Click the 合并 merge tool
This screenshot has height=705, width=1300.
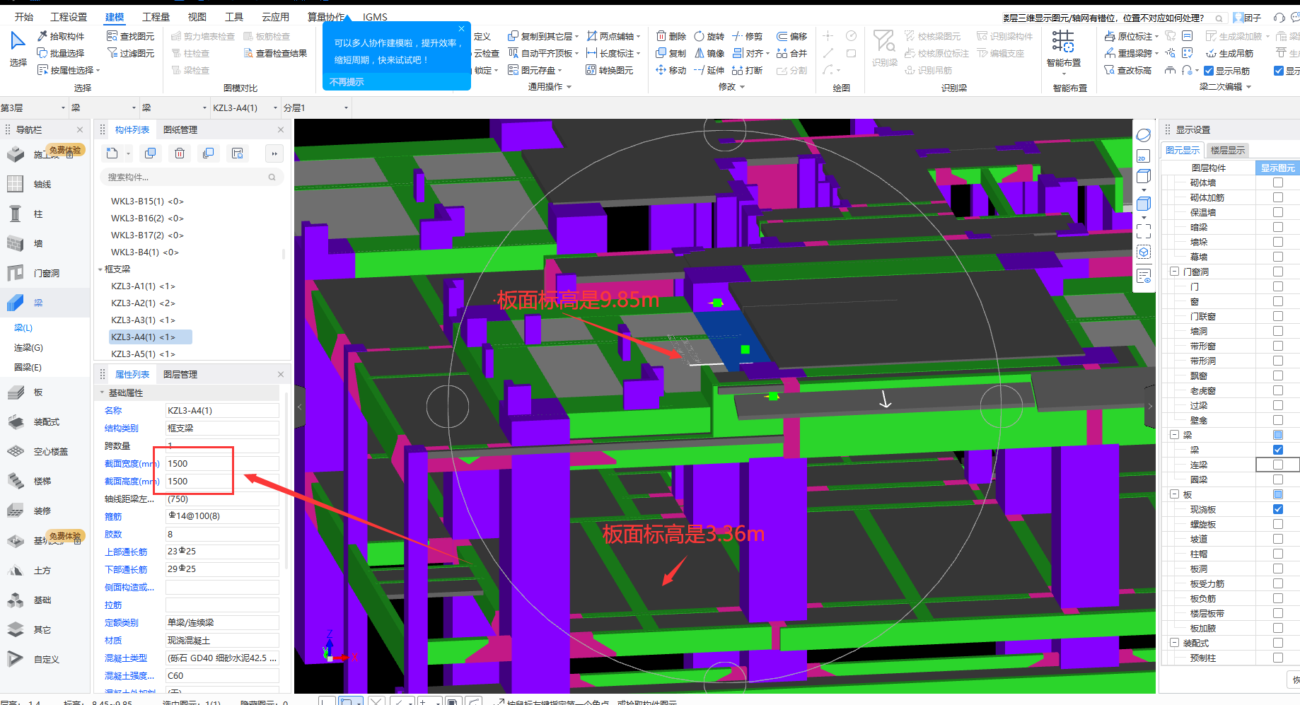click(x=791, y=53)
